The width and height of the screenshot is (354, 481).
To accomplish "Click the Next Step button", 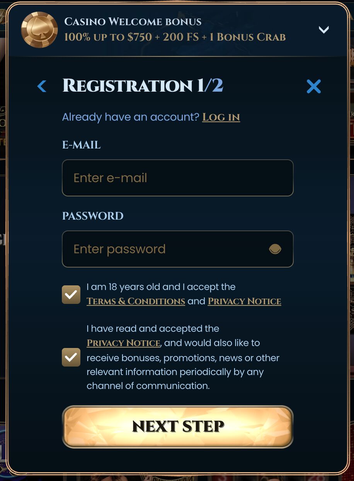I will [178, 426].
